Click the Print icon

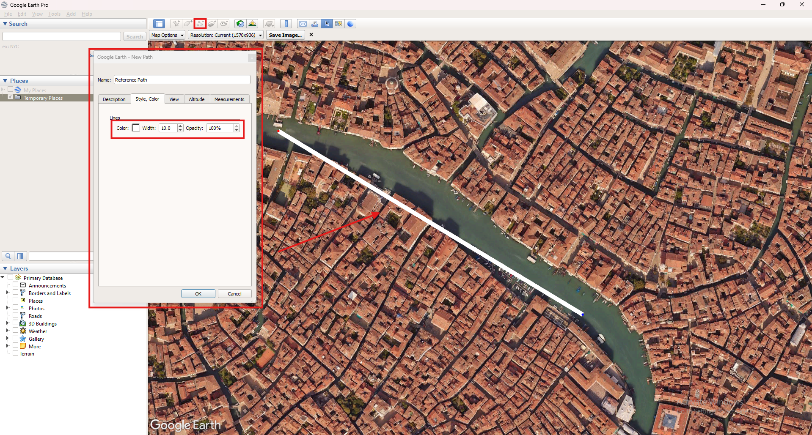click(314, 24)
